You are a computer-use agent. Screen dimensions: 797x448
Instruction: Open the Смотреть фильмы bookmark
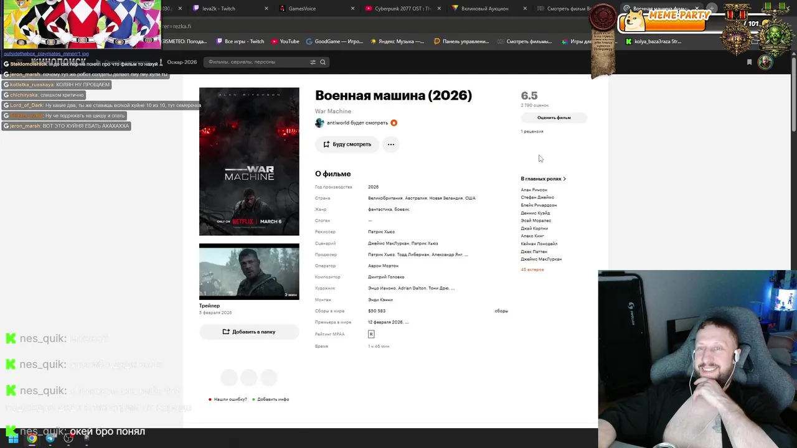pyautogui.click(x=525, y=42)
